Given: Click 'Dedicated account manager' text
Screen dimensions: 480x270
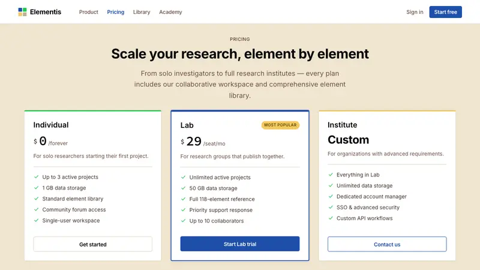Looking at the screenshot, I should pyautogui.click(x=371, y=197).
